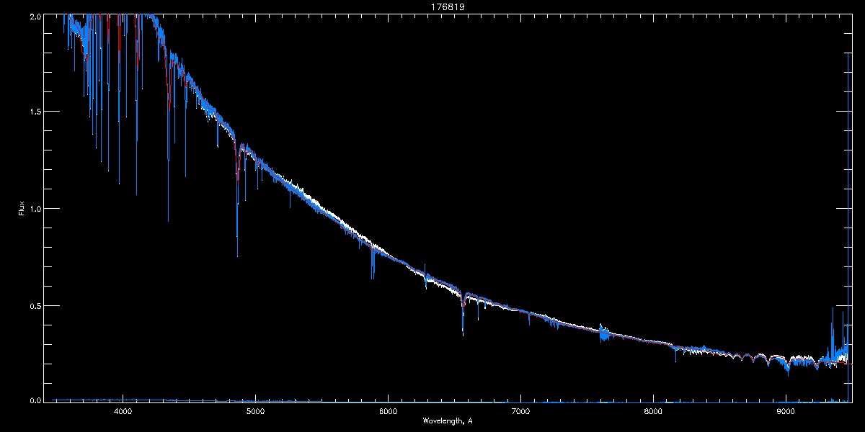865x432 pixels.
Task: Click y-axis tick label 1.5
Action: tap(35, 112)
